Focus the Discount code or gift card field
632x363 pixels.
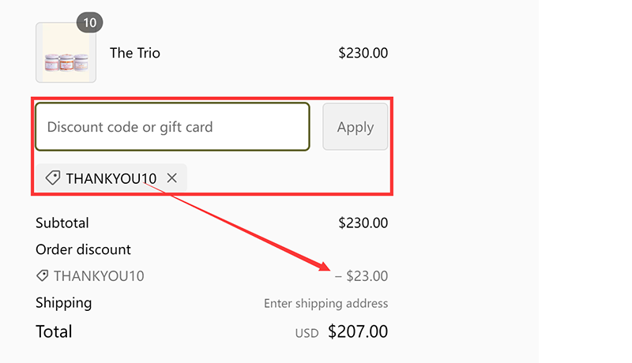(172, 126)
